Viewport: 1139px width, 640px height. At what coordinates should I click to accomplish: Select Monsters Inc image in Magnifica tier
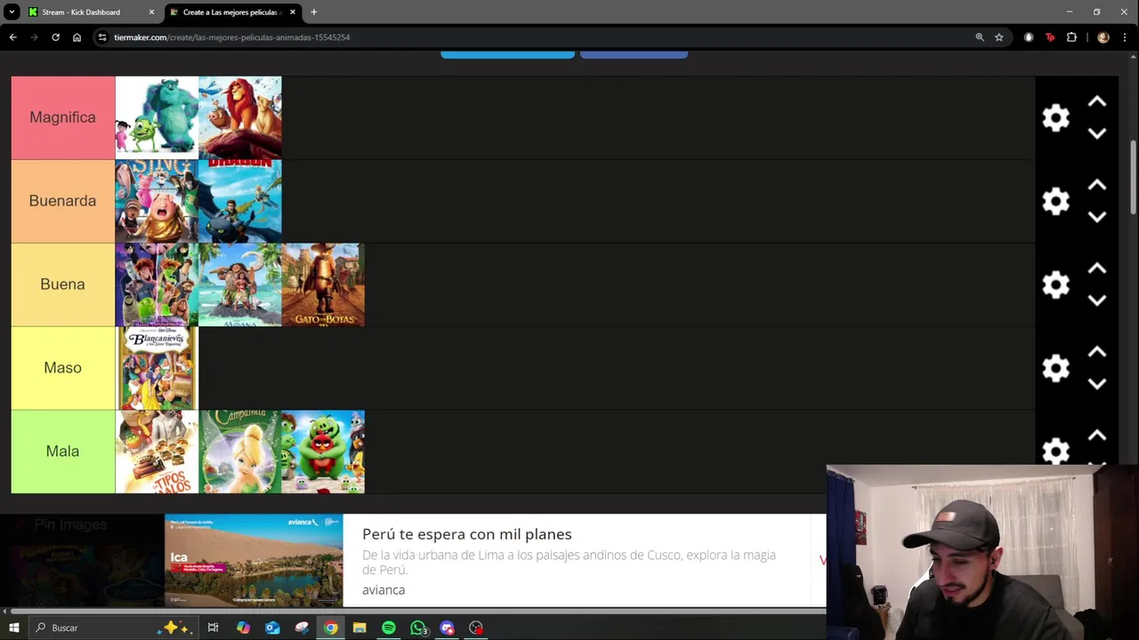tap(157, 117)
